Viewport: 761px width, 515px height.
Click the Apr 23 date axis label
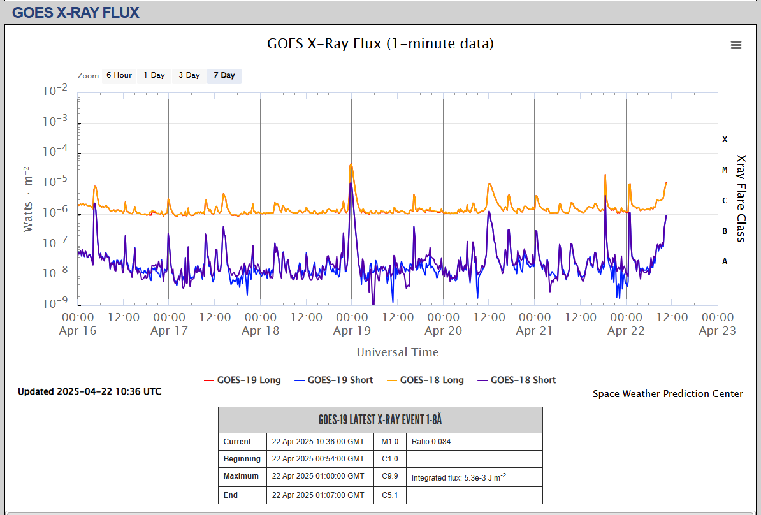point(717,331)
